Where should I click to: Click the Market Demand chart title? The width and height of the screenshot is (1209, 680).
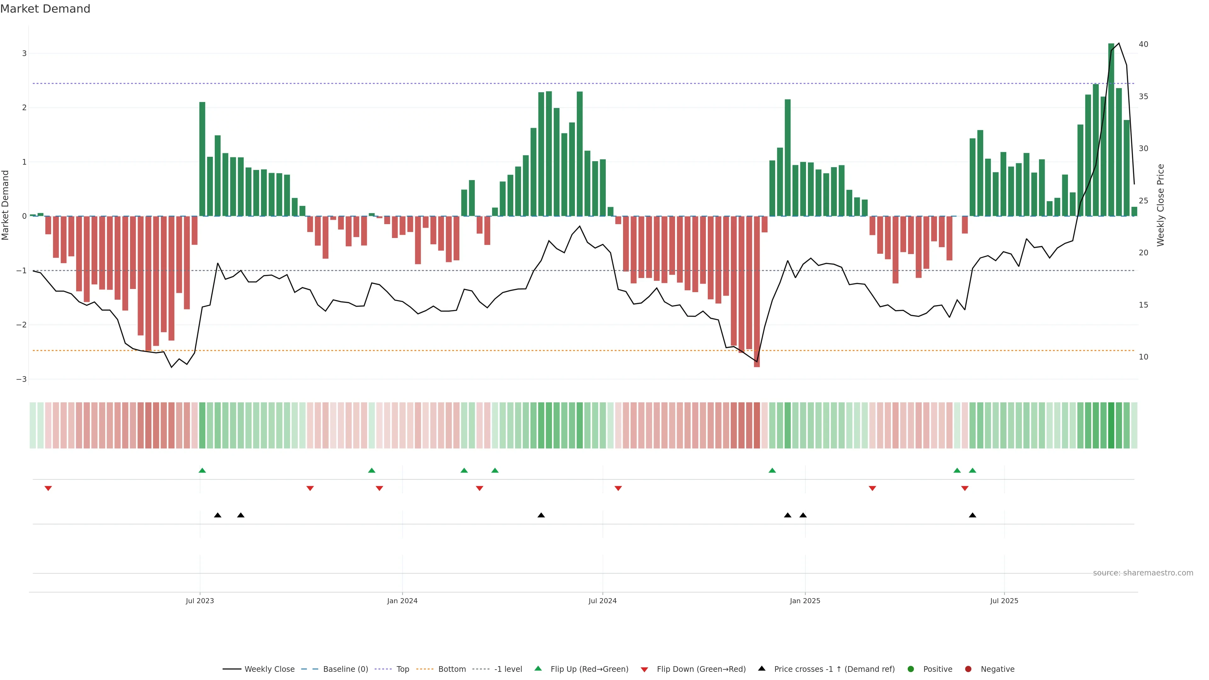[45, 9]
